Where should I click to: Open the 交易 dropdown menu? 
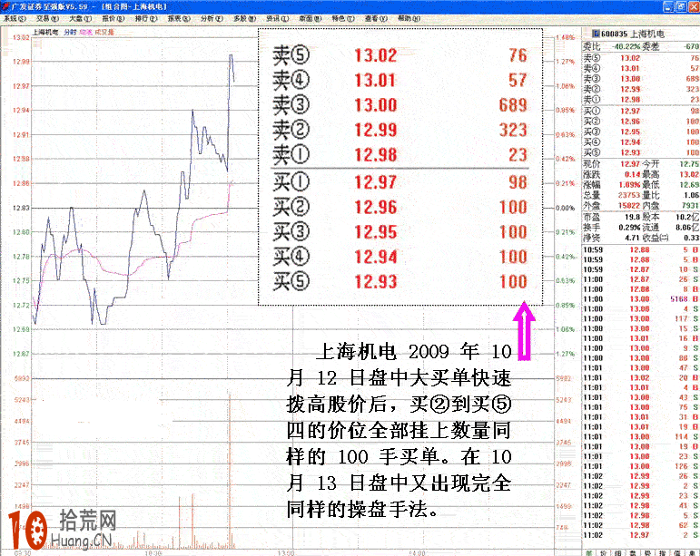(44, 17)
